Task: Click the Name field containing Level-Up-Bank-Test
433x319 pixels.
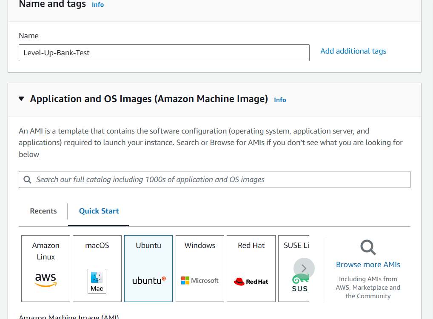Action: point(164,52)
